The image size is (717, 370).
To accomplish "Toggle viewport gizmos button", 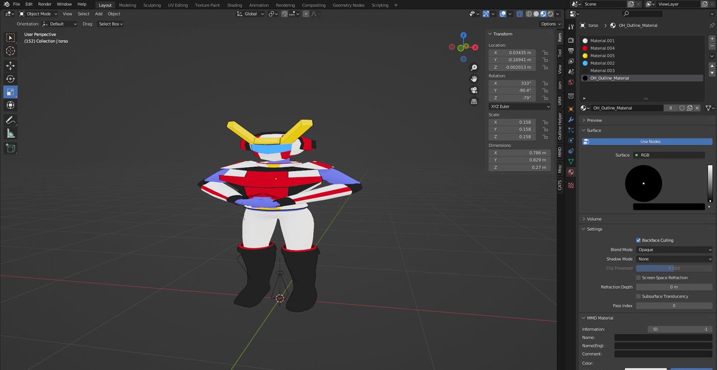I will 486,14.
